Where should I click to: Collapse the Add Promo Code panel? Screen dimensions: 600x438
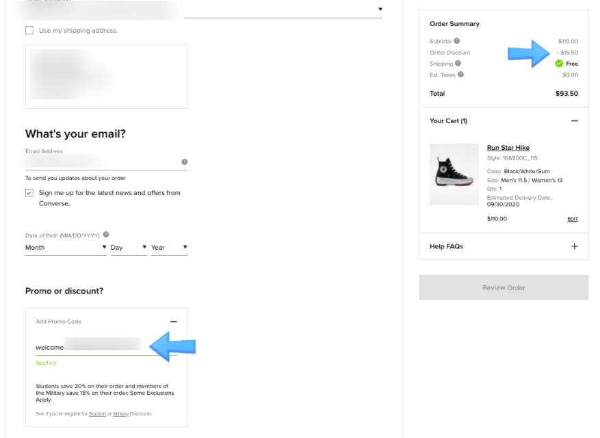coord(173,322)
